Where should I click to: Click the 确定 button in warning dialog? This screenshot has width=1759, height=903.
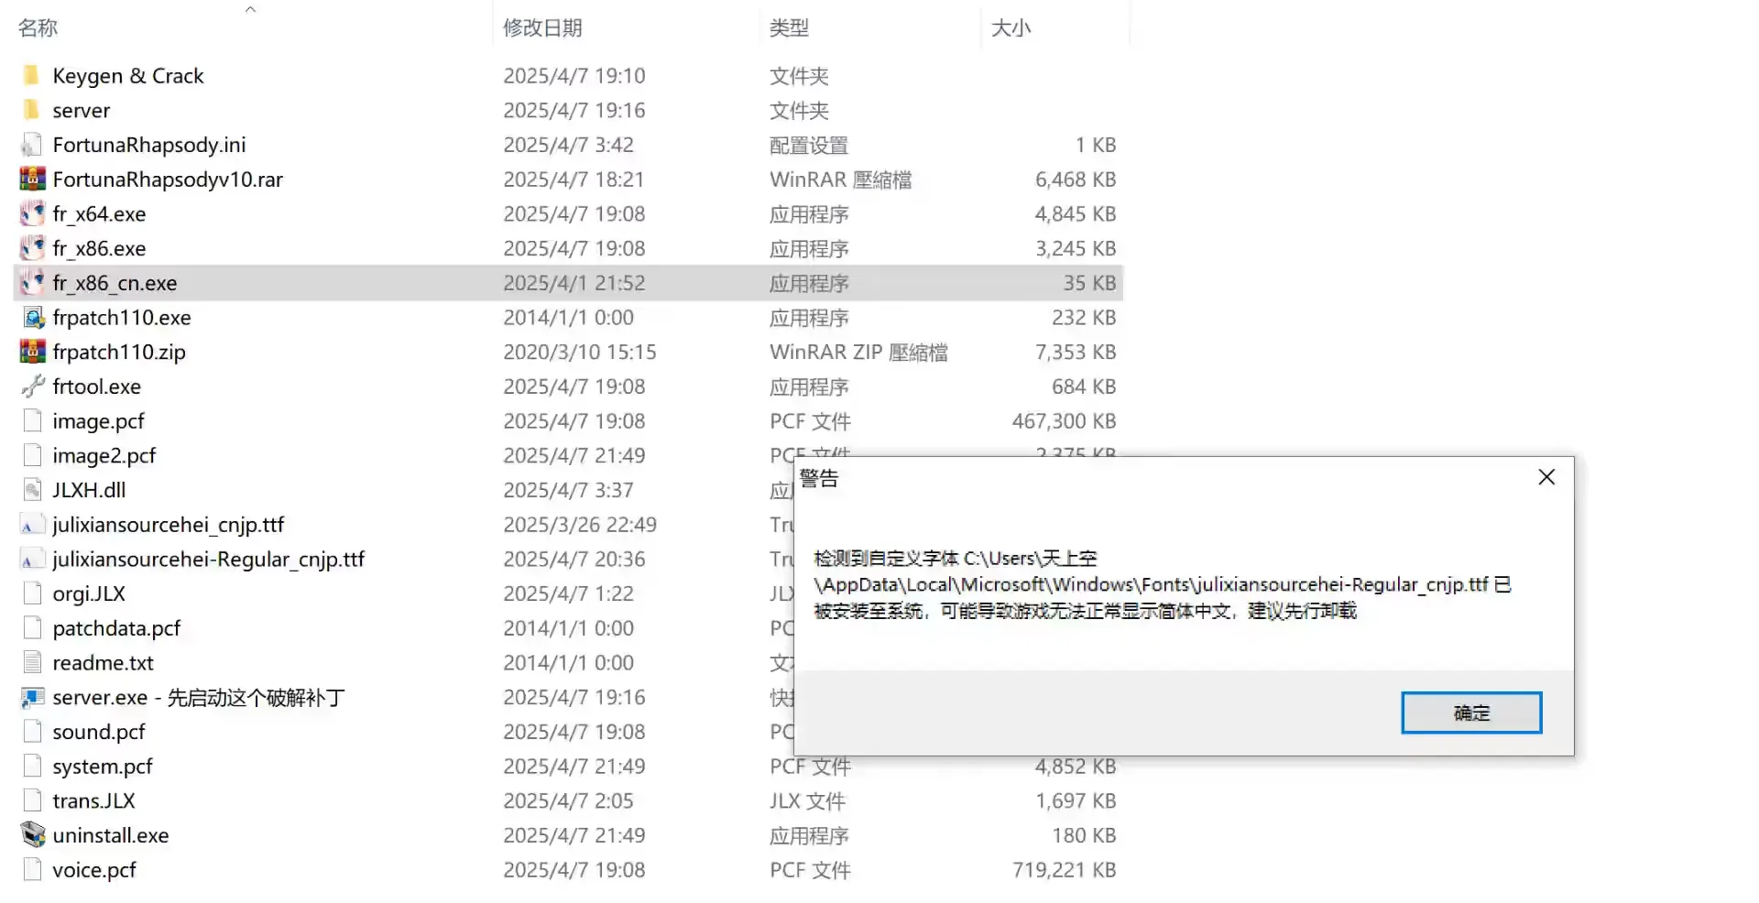(x=1471, y=713)
